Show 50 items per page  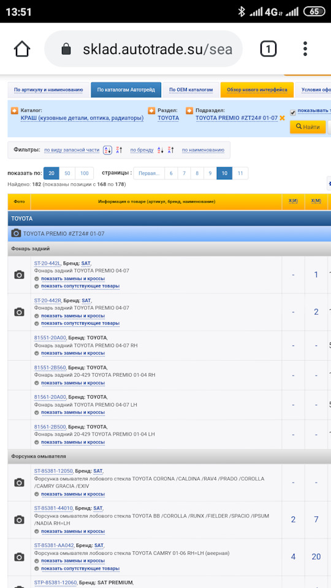point(67,173)
